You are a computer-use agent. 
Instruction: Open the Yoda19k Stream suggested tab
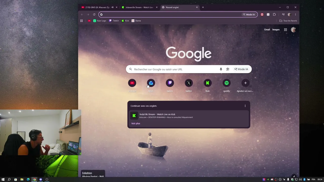tap(189, 116)
